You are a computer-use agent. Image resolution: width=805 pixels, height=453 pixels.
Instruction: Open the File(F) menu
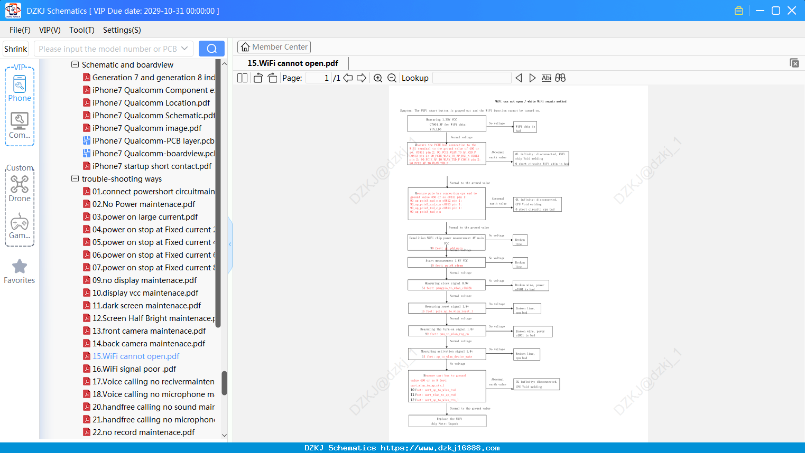pos(20,30)
